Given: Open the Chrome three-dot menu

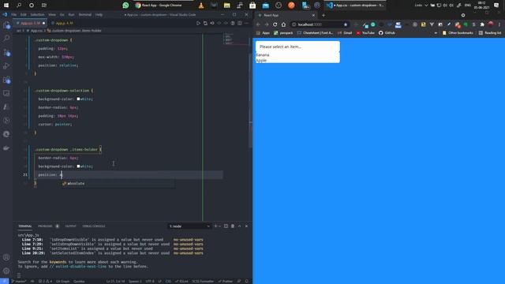Looking at the screenshot, I should pyautogui.click(x=499, y=24).
